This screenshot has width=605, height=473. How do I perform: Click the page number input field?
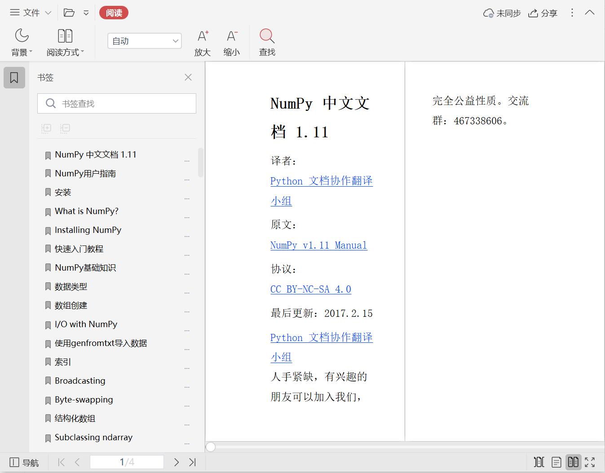click(x=127, y=461)
